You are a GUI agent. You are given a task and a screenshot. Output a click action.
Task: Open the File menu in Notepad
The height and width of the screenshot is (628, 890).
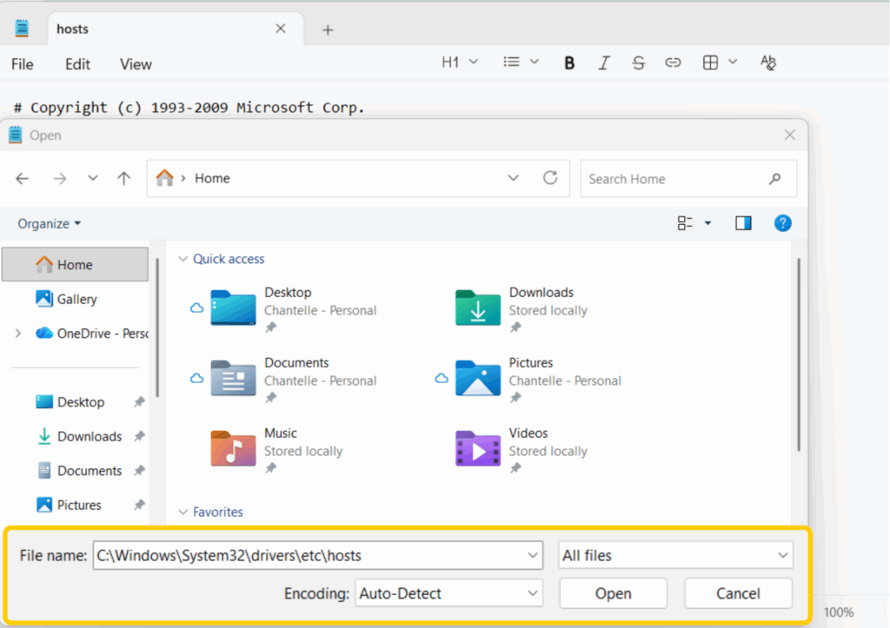22,64
